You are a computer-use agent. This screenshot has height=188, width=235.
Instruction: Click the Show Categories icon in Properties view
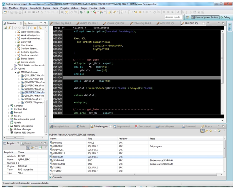[28, 148]
